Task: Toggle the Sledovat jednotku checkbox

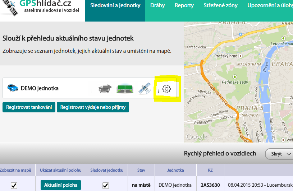Action: [105, 185]
